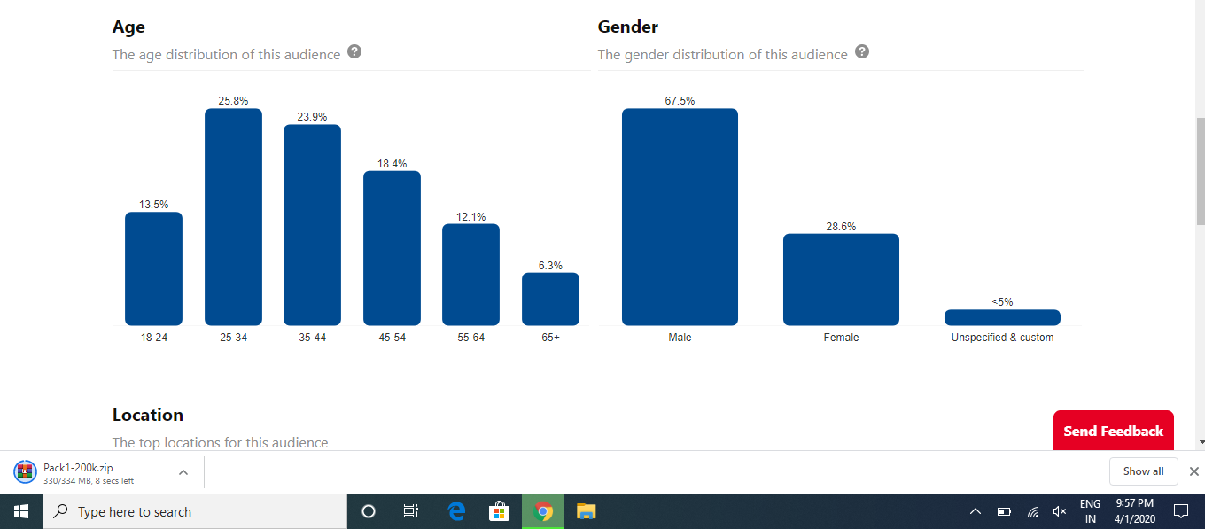The width and height of the screenshot is (1205, 529).
Task: Click the Age help question mark icon
Action: [354, 51]
